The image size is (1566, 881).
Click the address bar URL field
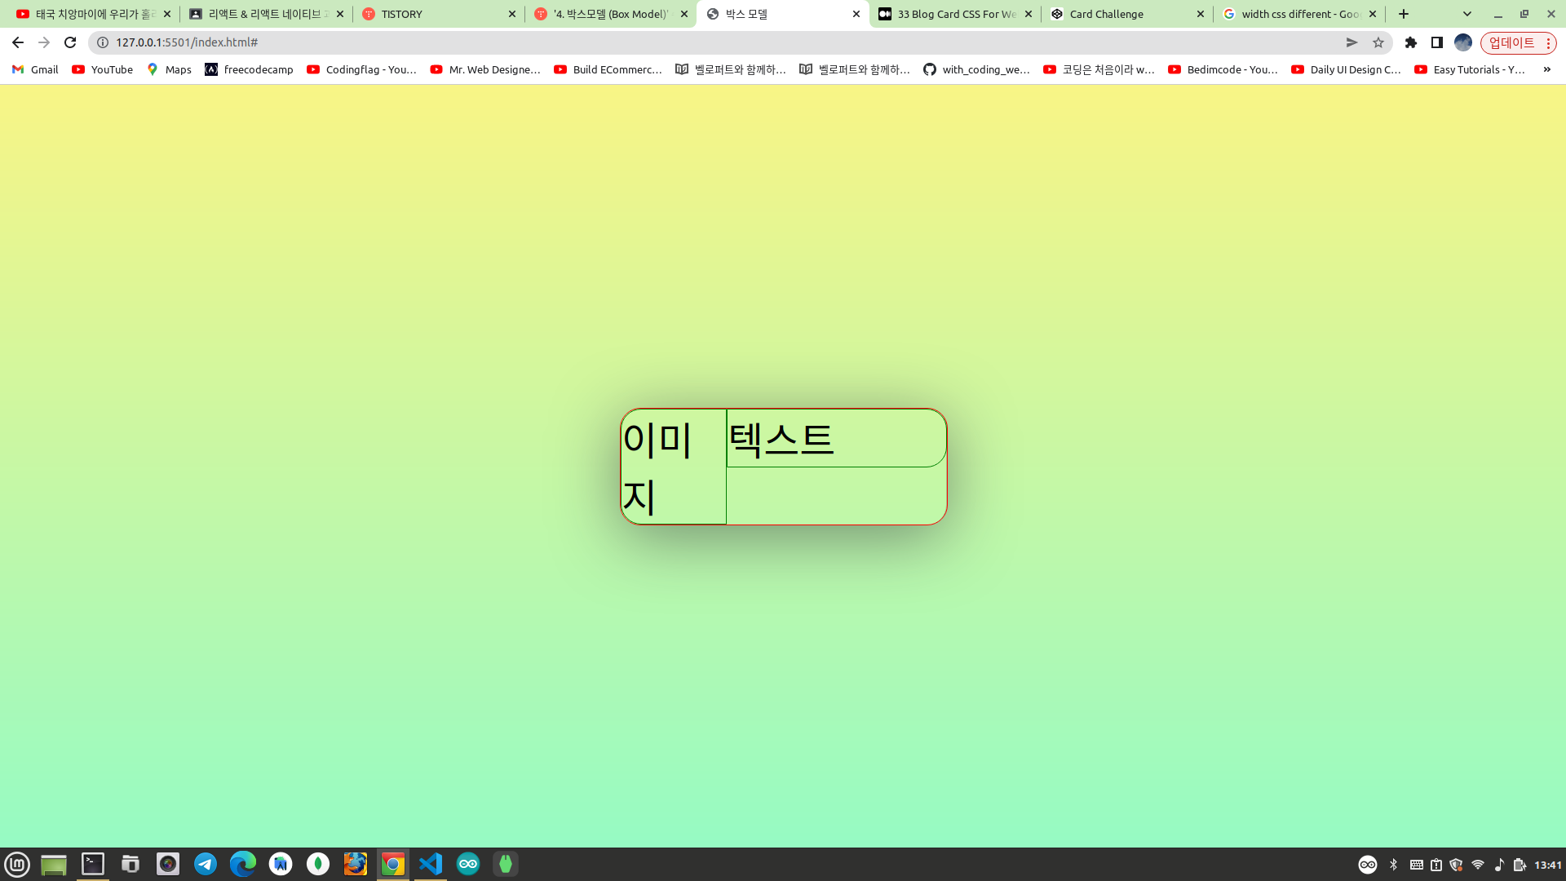tap(652, 42)
